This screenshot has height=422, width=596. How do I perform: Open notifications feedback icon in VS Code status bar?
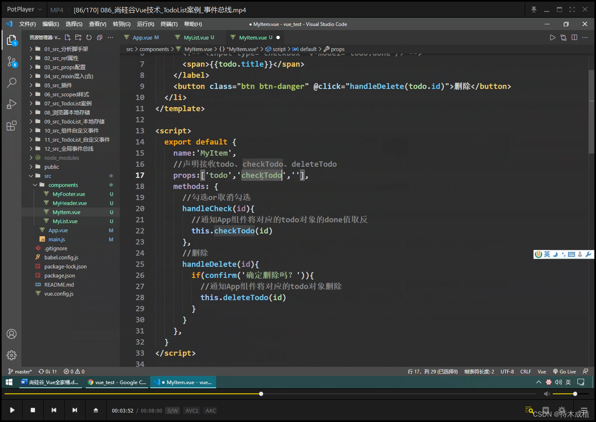point(585,371)
